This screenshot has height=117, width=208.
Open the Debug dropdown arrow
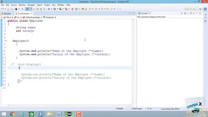coord(51,9)
